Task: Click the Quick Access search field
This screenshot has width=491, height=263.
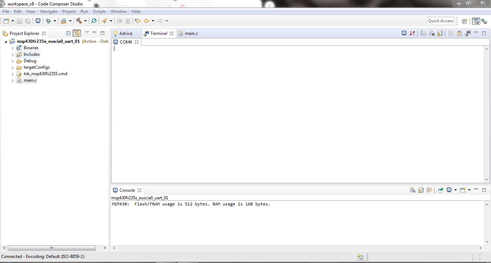Action: pos(441,21)
